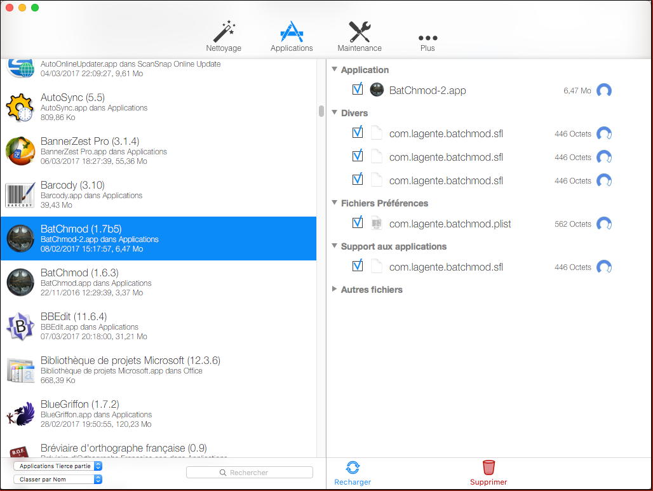Click the AutoOnlineUpdater globe icon
The height and width of the screenshot is (491, 653).
(x=20, y=68)
